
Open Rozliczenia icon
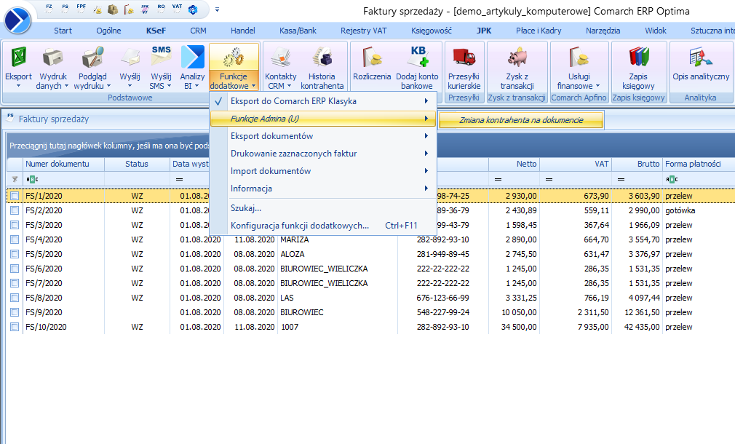(x=372, y=58)
